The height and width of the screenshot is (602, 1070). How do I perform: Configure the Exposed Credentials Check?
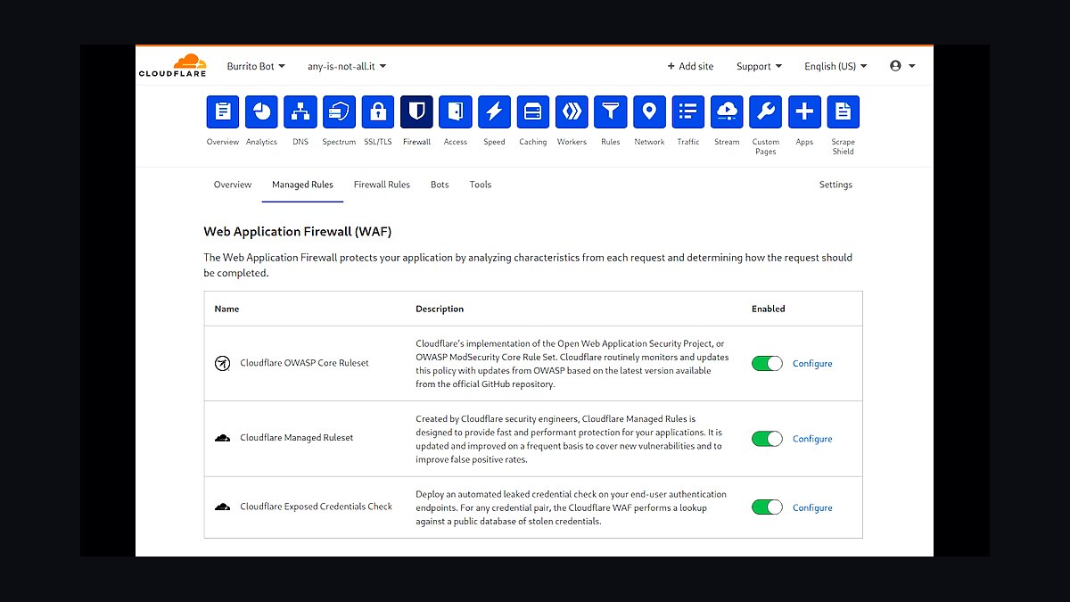[x=812, y=507]
